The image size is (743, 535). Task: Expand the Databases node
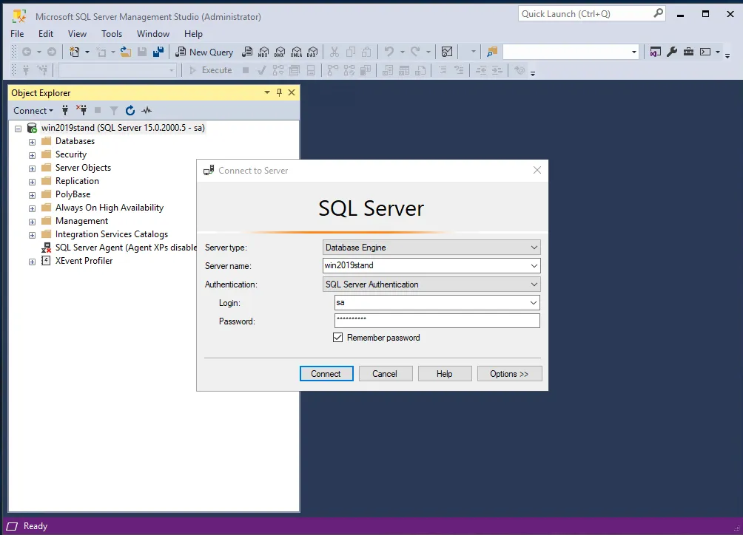(x=31, y=140)
